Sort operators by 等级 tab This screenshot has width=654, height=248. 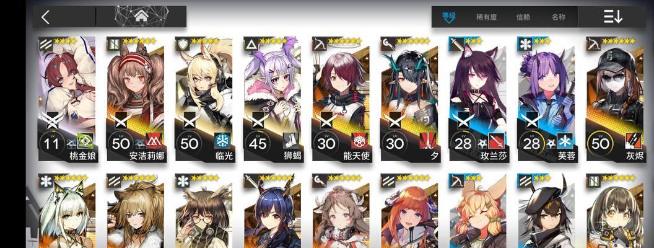coord(449,17)
